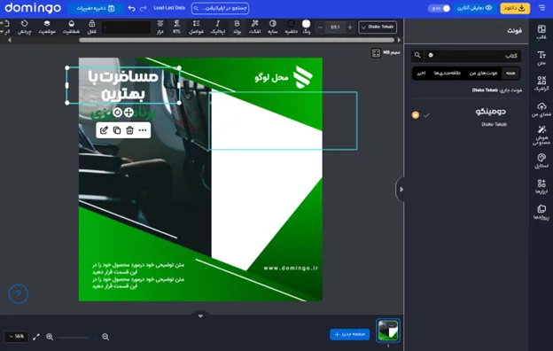Click the zoom slider track in the bottom bar
Screen dimensions: 553x351
(x=76, y=338)
